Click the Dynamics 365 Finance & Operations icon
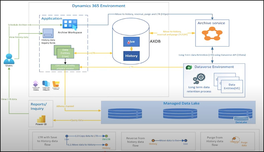The width and height of the screenshot is (264, 152). coord(36,84)
